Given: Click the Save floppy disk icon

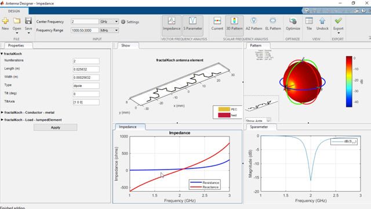Looking at the screenshot, I should click(x=28, y=21).
